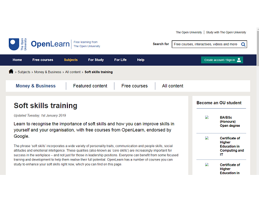259x207 pixels.
Task: Switch to the Featured content tab
Action: [90, 86]
